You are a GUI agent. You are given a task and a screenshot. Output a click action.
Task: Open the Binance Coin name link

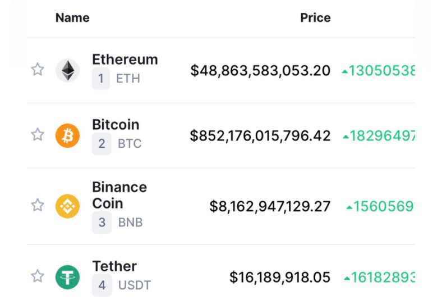pyautogui.click(x=119, y=196)
